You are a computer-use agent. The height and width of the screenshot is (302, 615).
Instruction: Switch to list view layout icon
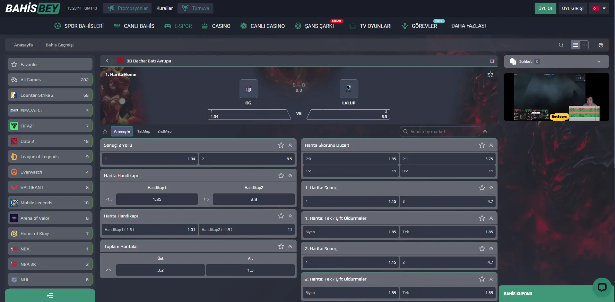(x=576, y=45)
